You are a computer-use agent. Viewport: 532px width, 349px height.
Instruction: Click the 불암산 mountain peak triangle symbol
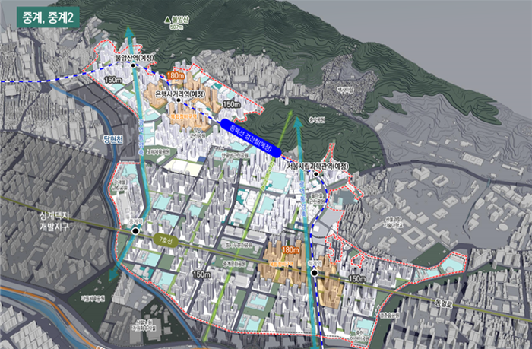coord(168,19)
